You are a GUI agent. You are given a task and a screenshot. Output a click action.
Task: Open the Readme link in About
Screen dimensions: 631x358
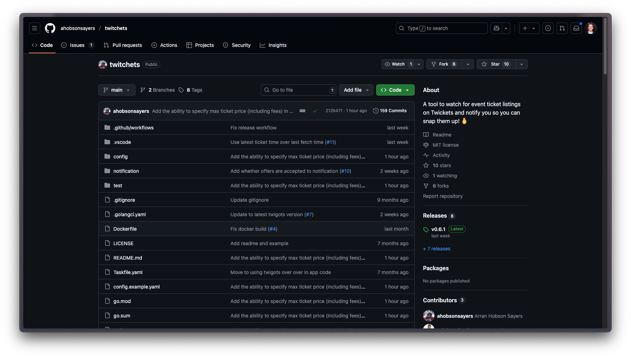pos(442,135)
